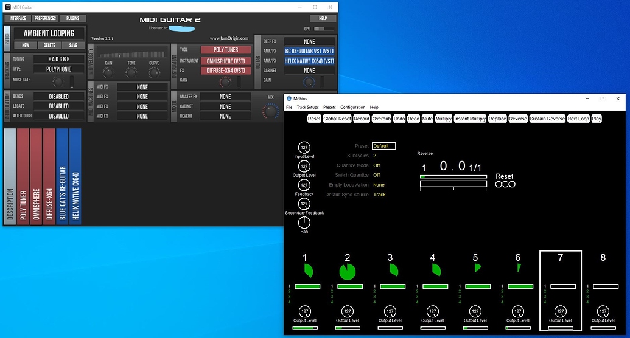Screen dimensions: 630x338
Task: Save the Ambient Looping patch
Action: tap(73, 46)
